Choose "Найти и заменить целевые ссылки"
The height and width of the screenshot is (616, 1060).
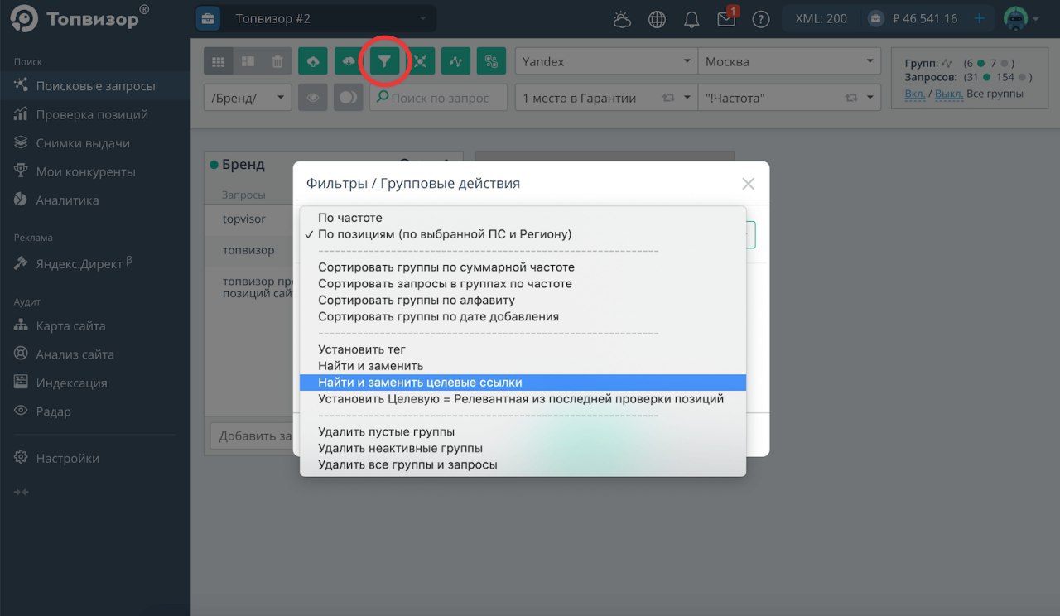(523, 383)
